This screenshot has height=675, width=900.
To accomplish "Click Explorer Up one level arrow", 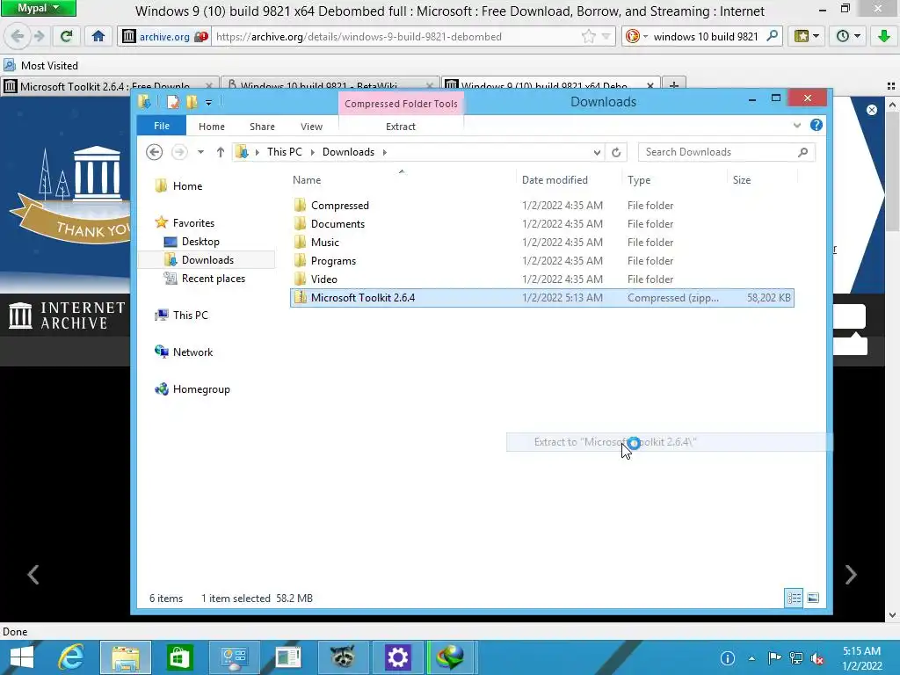I will 221,152.
